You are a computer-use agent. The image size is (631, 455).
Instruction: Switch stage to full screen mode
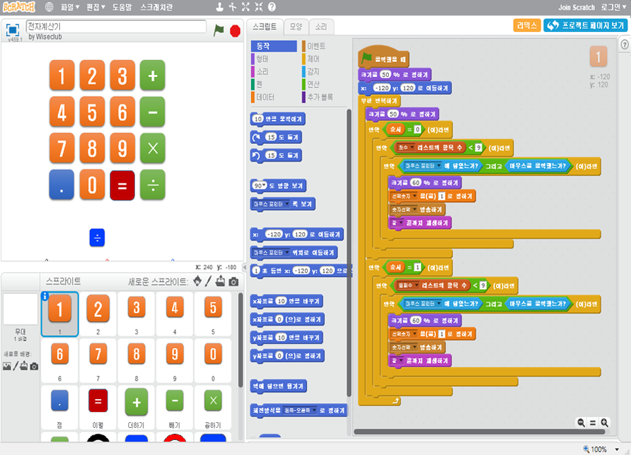click(x=12, y=30)
